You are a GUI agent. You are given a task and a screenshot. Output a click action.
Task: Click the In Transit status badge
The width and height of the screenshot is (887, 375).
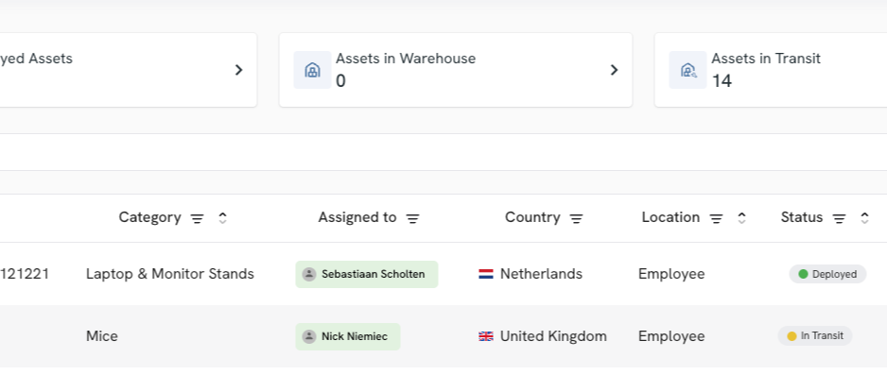(815, 336)
